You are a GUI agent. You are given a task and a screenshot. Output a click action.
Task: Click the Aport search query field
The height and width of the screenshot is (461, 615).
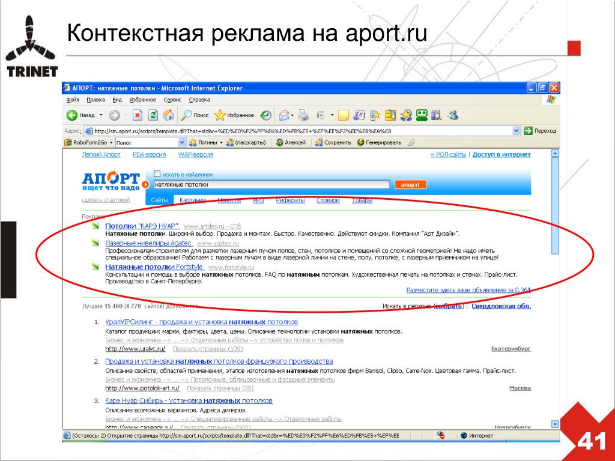click(271, 185)
